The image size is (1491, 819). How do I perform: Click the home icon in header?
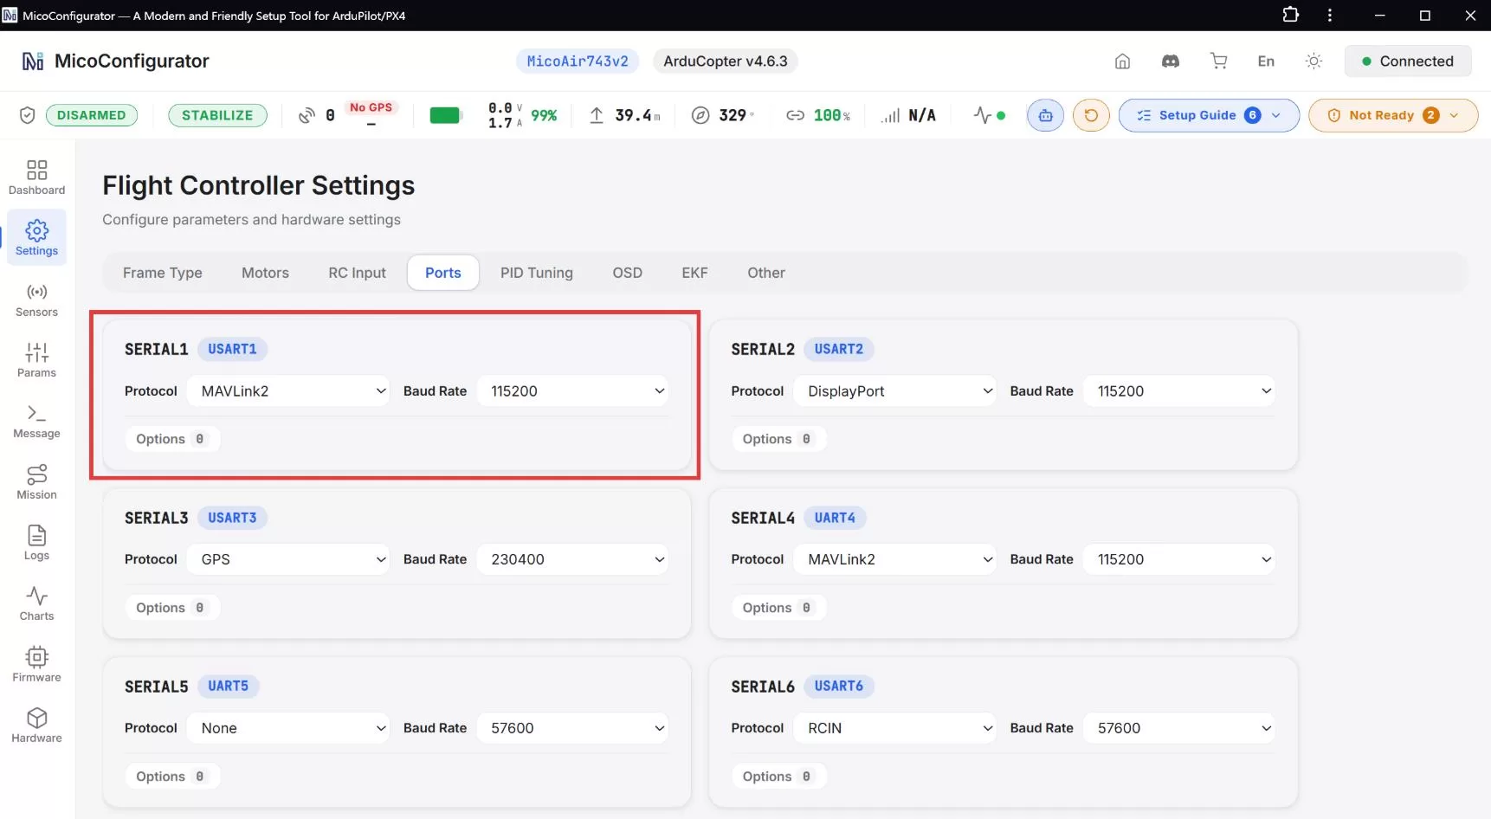pos(1122,61)
